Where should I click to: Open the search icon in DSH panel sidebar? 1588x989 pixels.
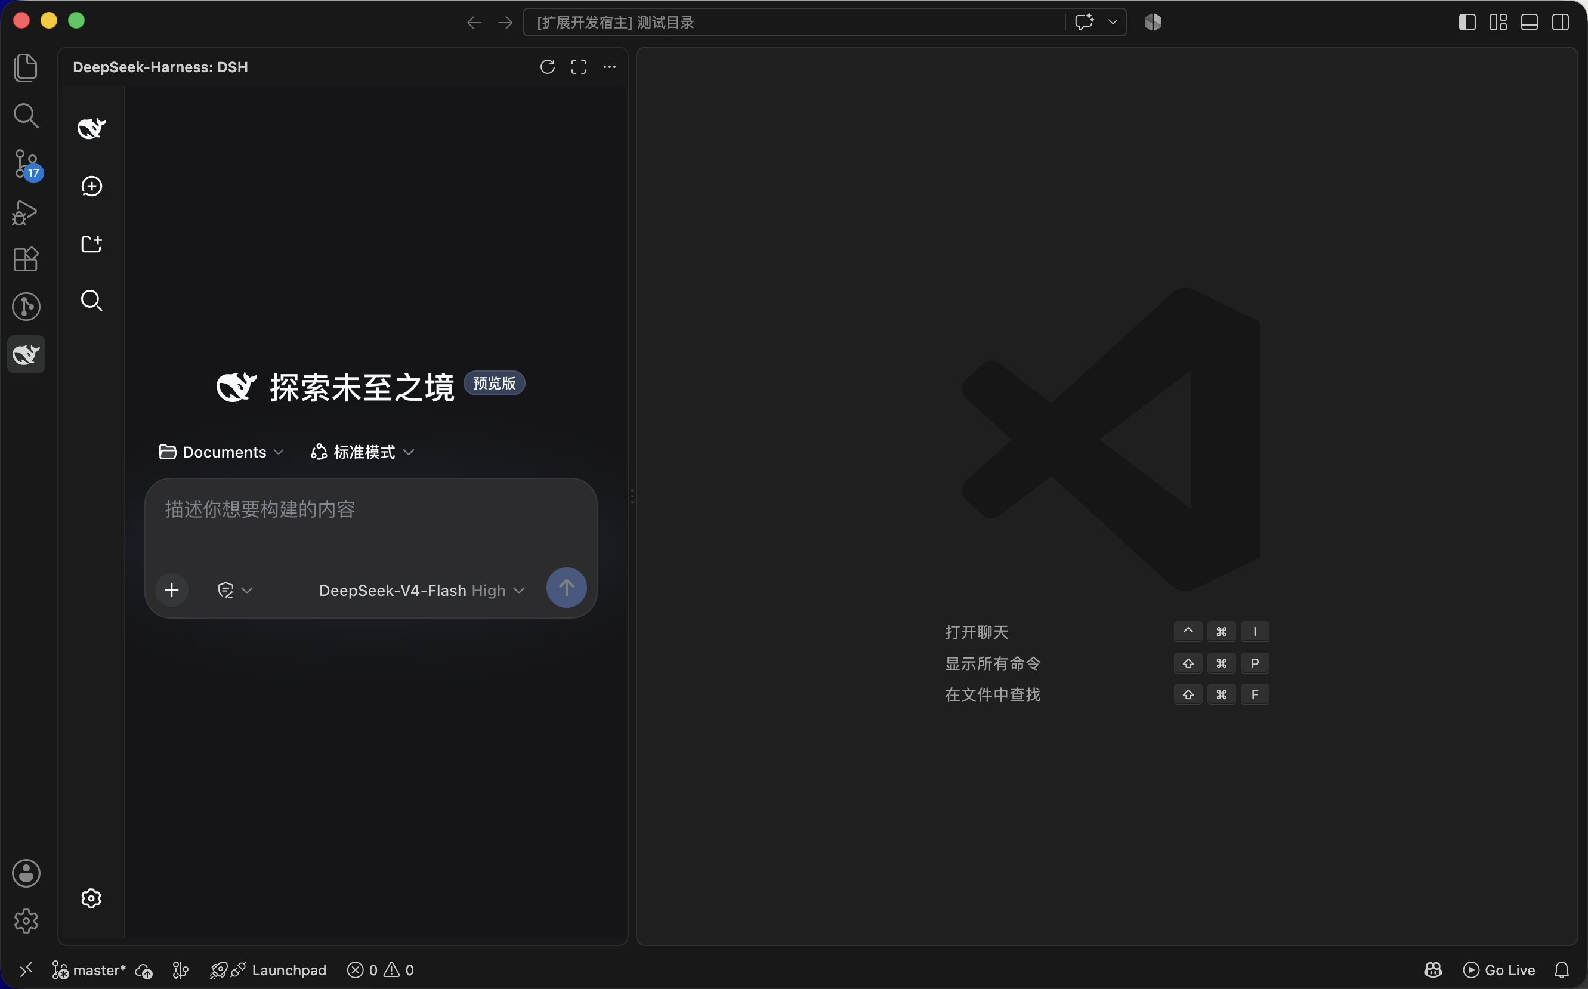pos(91,301)
